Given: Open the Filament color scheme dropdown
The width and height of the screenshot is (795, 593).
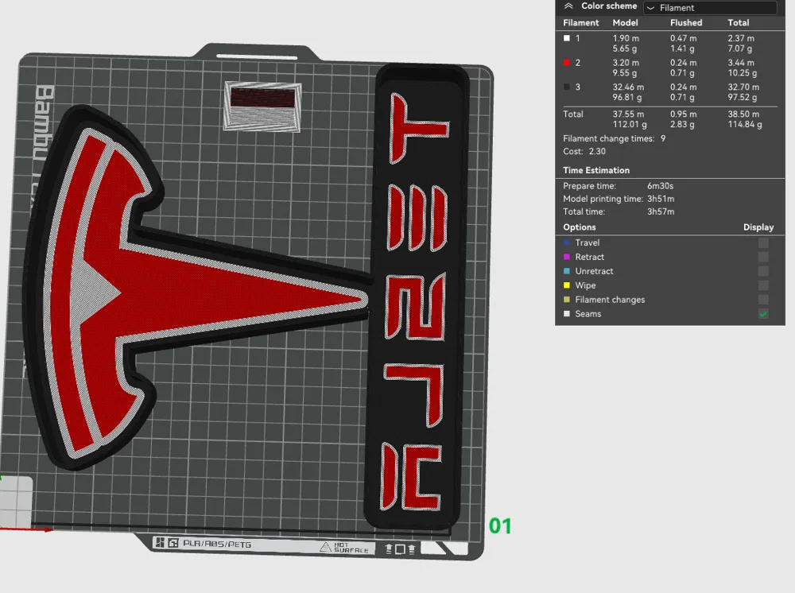Looking at the screenshot, I should 710,8.
